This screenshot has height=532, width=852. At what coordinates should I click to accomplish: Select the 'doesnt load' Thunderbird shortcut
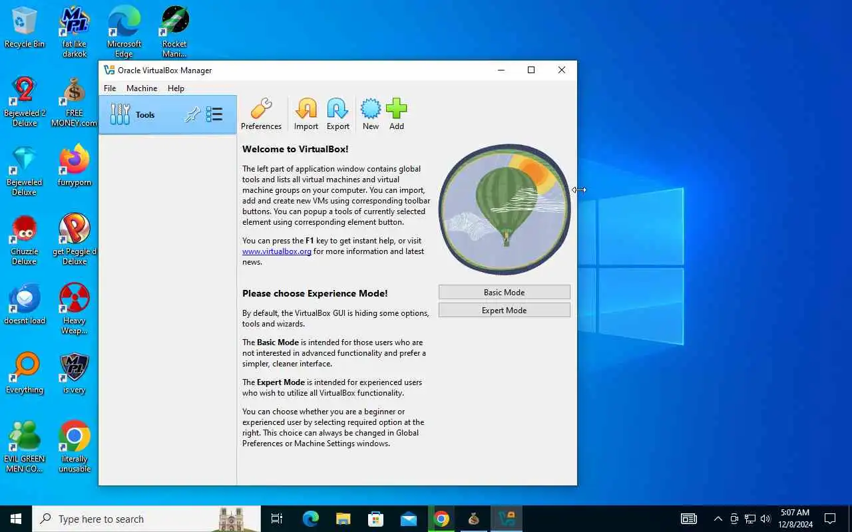point(25,305)
